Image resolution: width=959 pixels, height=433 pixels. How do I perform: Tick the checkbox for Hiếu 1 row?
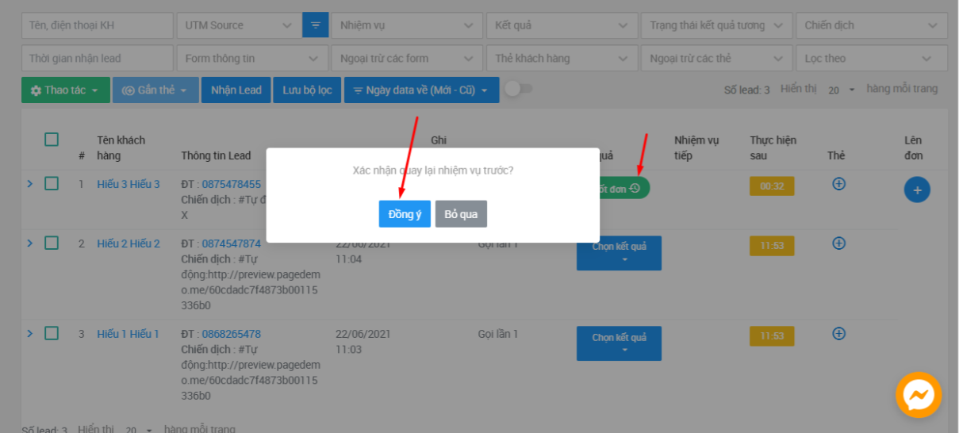pyautogui.click(x=52, y=334)
